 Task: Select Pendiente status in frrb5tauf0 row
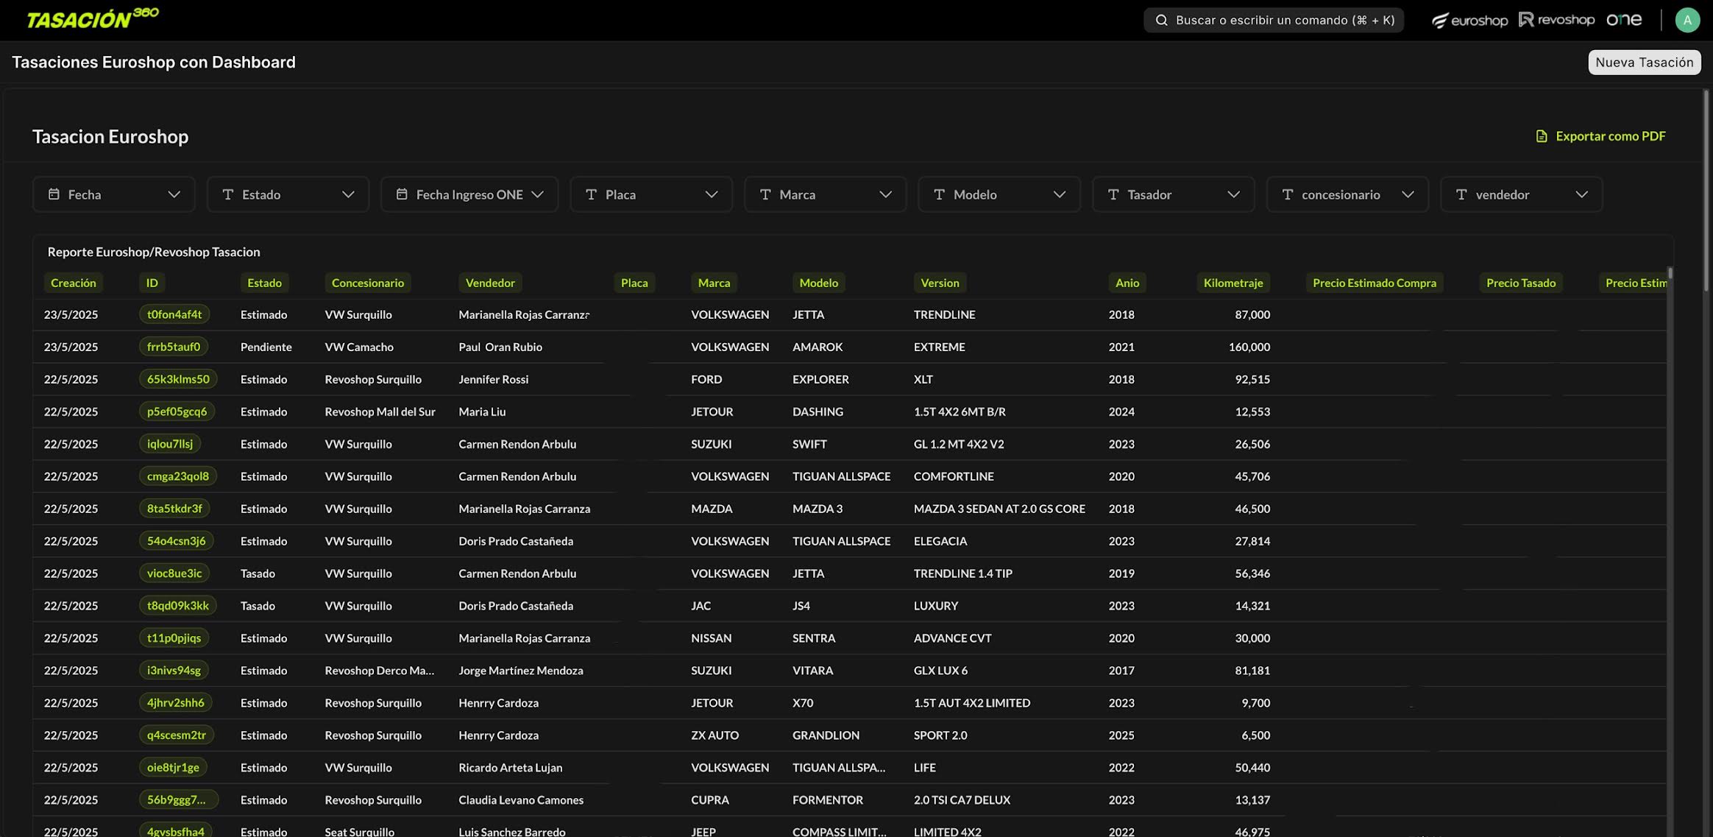[266, 347]
